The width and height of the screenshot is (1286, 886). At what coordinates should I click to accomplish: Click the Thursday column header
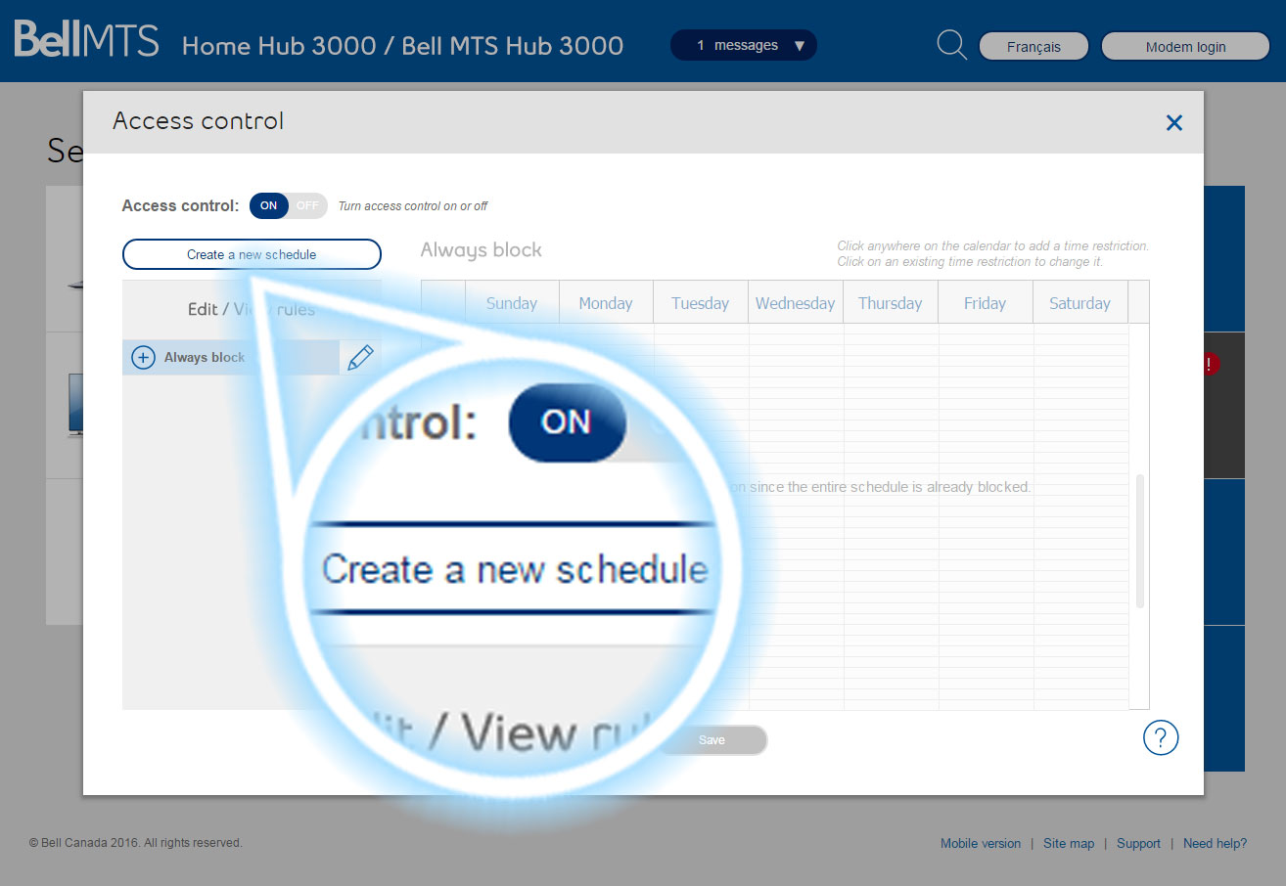[890, 303]
